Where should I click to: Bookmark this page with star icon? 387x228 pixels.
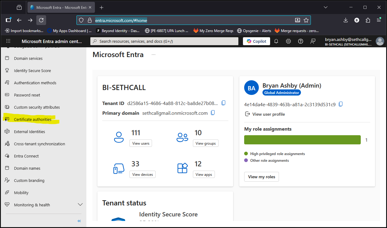pyautogui.click(x=306, y=20)
